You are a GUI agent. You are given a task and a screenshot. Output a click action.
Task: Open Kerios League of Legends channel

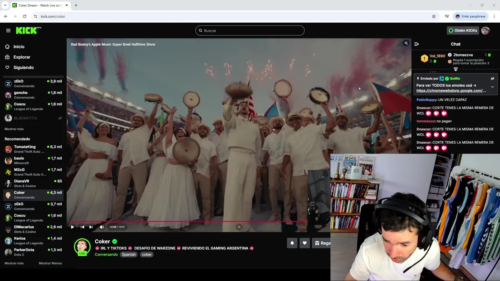tap(33, 240)
